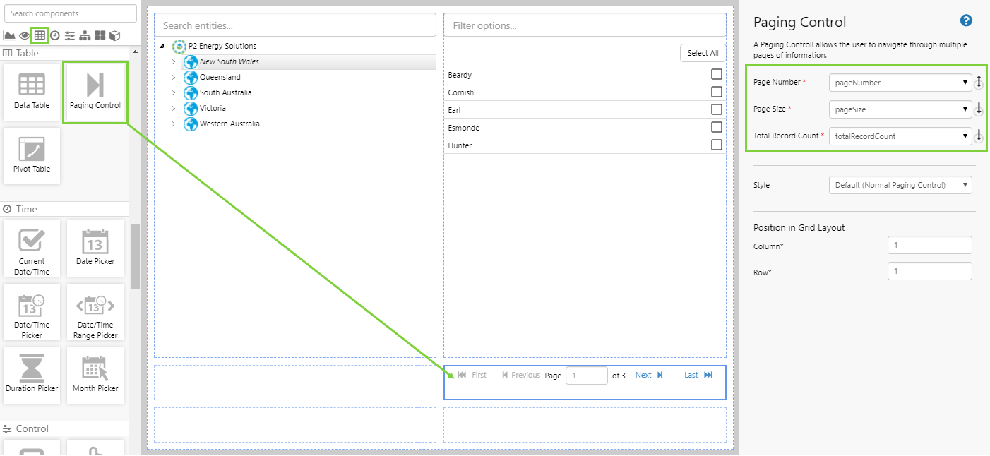Click the Page number input box
The image size is (990, 456).
point(587,376)
